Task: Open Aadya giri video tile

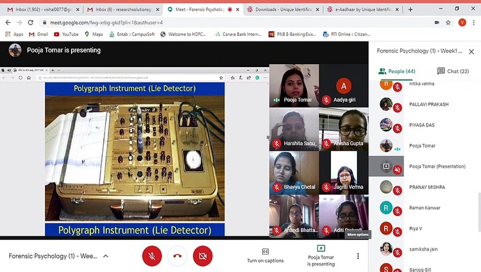Action: click(343, 86)
